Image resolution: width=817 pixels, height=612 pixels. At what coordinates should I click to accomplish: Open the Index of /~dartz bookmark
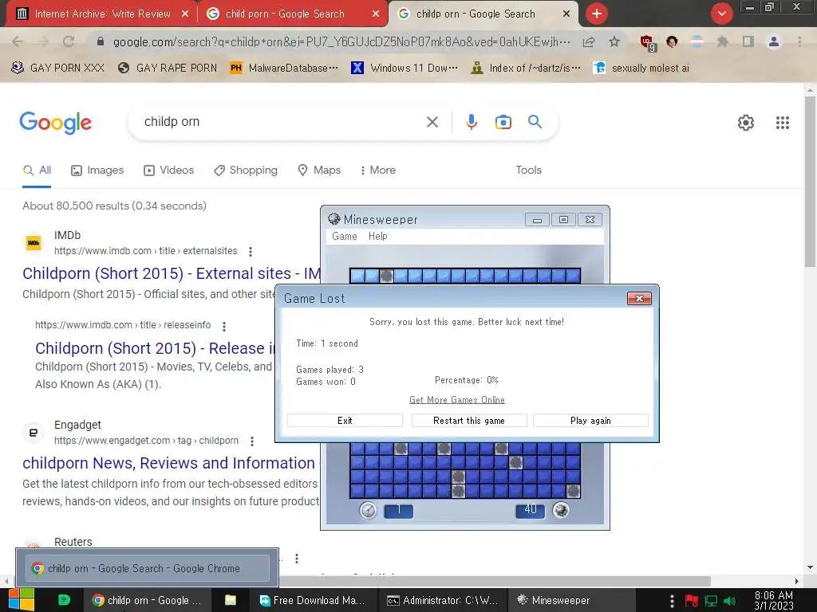[525, 69]
